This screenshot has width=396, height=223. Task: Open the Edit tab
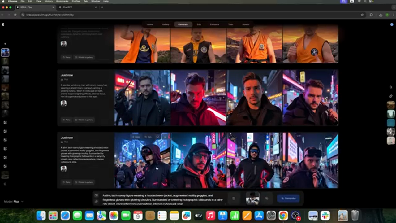199,24
